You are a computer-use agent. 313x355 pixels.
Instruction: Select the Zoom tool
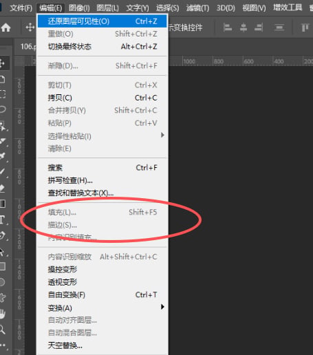pos(3,330)
